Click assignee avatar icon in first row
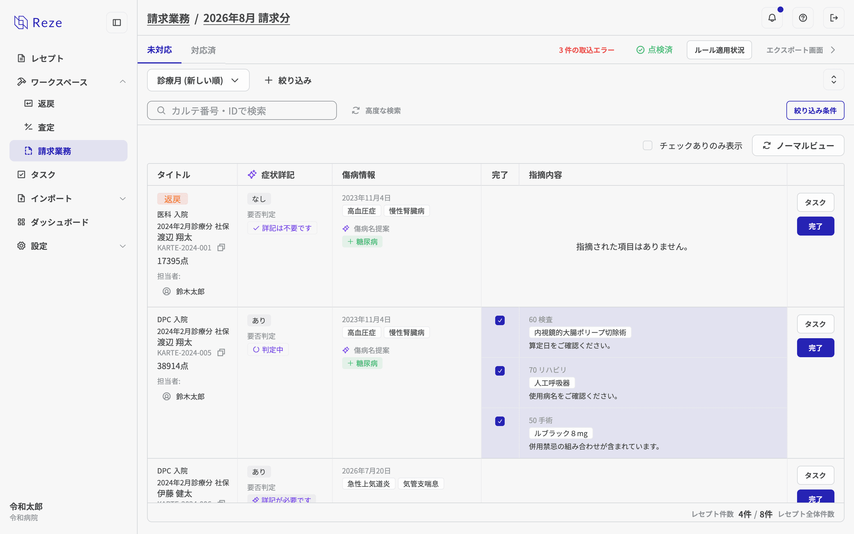Image resolution: width=854 pixels, height=534 pixels. (x=167, y=291)
